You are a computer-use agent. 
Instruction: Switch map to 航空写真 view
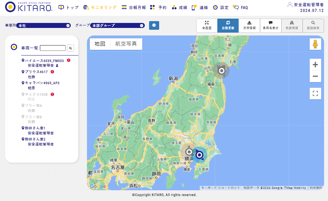[126, 44]
